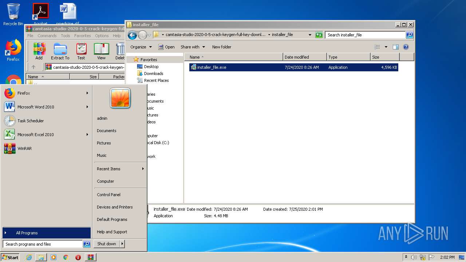
Task: Open WinRAR Commands menu
Action: pyautogui.click(x=47, y=36)
